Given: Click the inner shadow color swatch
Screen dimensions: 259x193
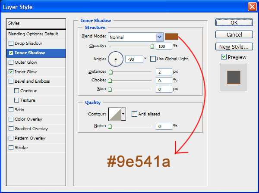Looking at the screenshot, I should [171, 37].
